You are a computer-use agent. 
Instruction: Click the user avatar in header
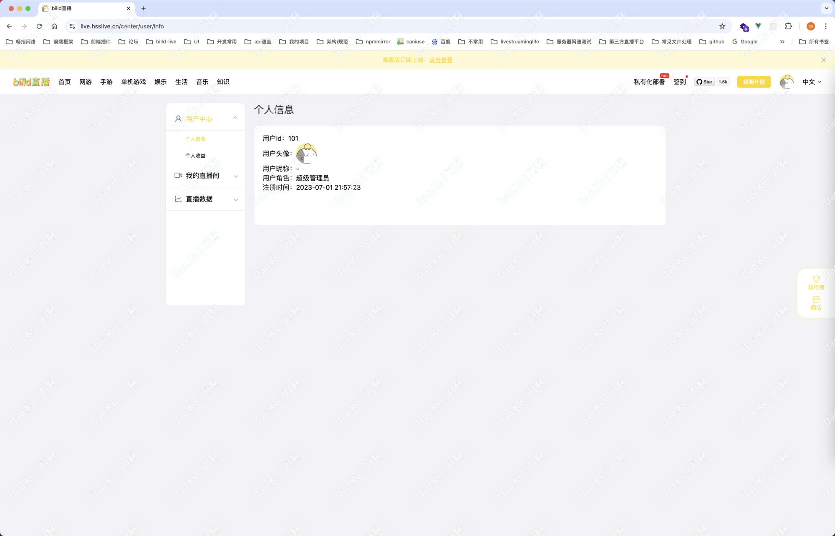(x=786, y=82)
